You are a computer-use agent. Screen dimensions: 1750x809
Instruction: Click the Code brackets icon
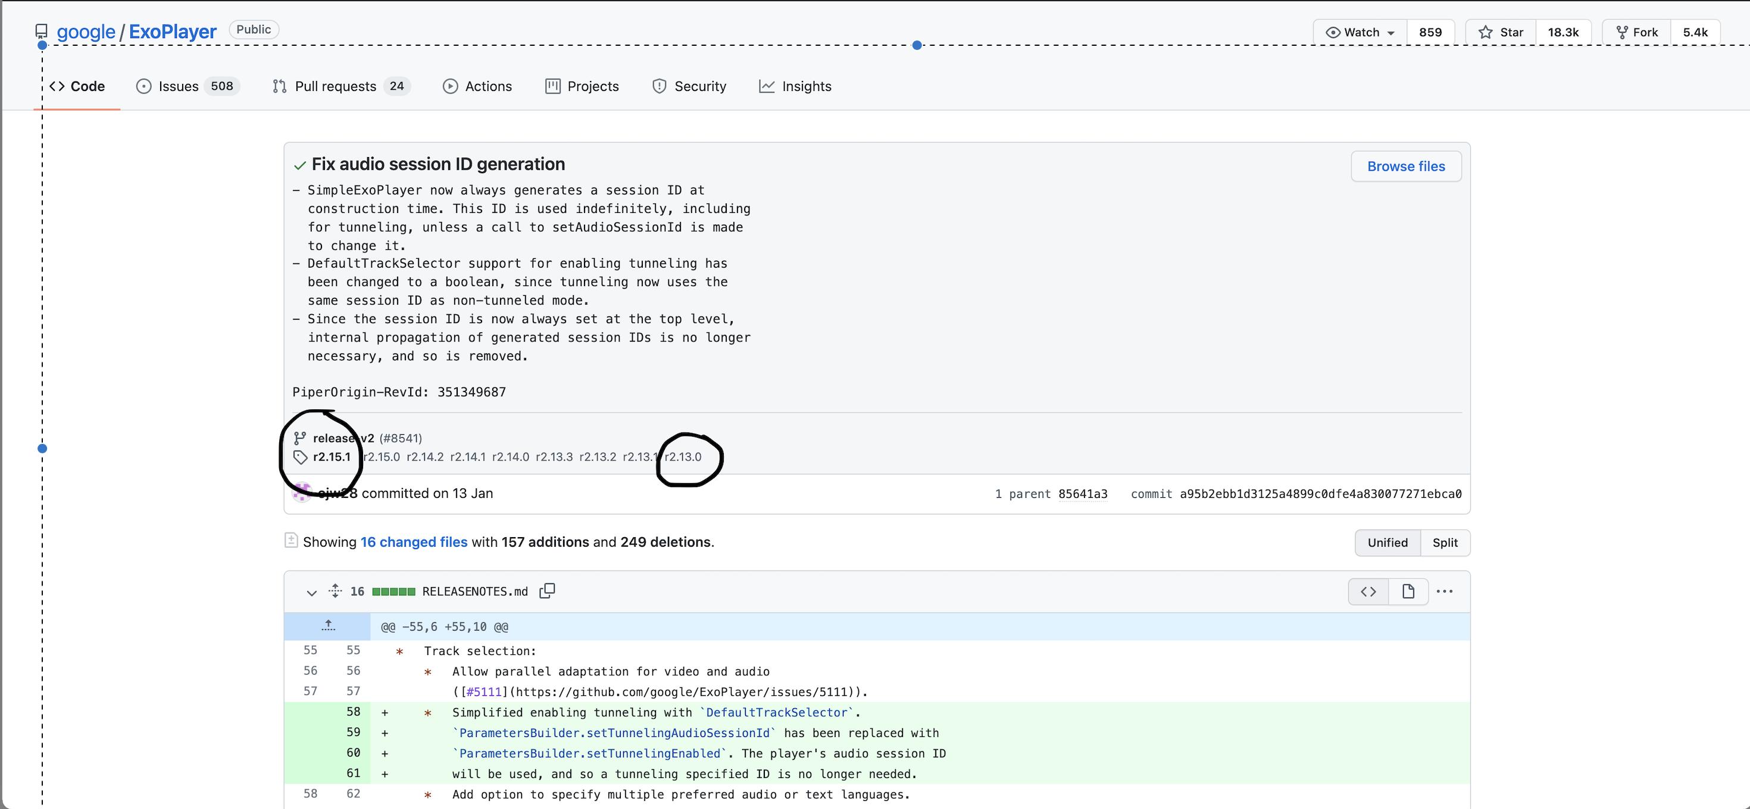point(57,86)
